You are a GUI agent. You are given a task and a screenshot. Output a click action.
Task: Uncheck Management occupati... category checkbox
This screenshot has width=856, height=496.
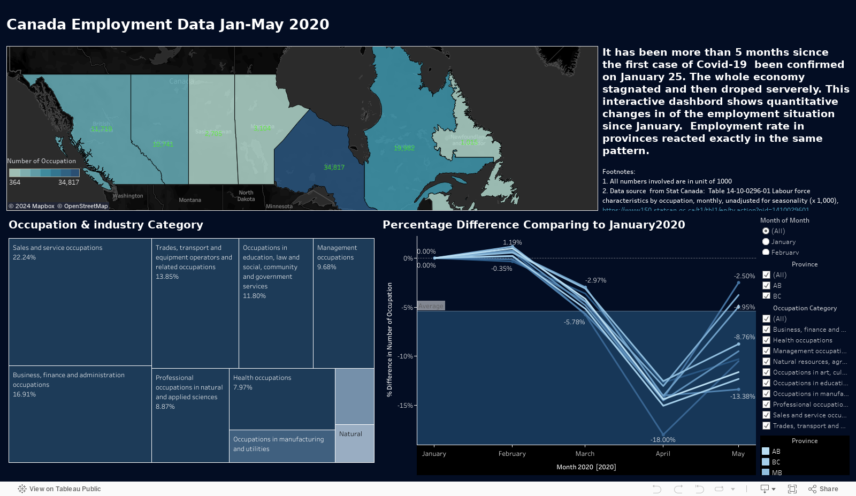click(x=766, y=351)
